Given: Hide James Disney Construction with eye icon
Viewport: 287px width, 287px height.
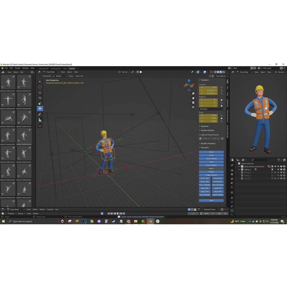Looking at the screenshot, I should (278, 167).
